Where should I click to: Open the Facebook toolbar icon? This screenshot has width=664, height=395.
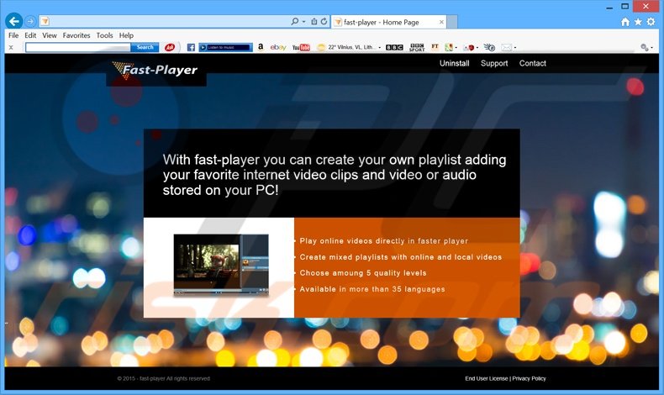tap(191, 47)
